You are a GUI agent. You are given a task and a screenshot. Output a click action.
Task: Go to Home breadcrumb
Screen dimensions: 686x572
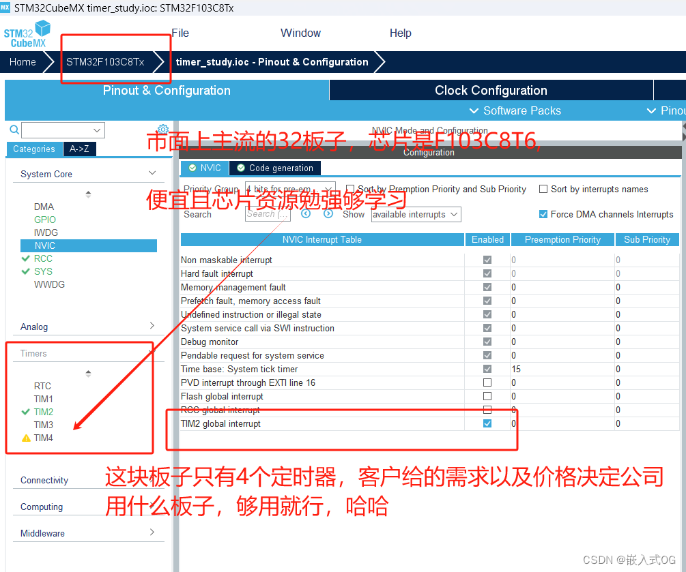[x=23, y=62]
